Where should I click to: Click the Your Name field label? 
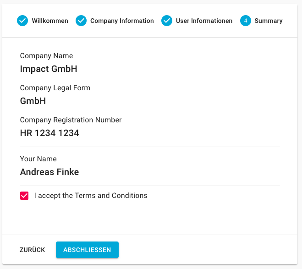[x=38, y=159]
